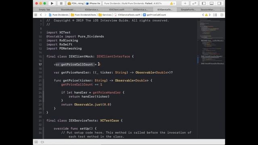Image resolution: width=258 pixels, height=145 pixels.
Task: Jump to the previous issue
Action: point(203,15)
